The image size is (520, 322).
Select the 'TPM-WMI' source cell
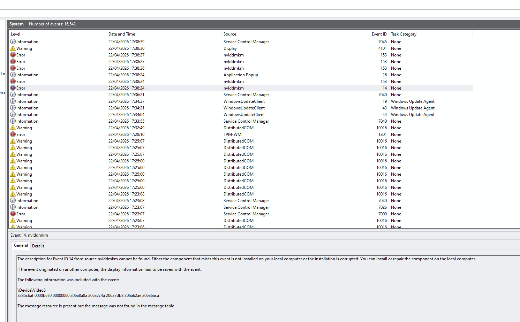233,135
